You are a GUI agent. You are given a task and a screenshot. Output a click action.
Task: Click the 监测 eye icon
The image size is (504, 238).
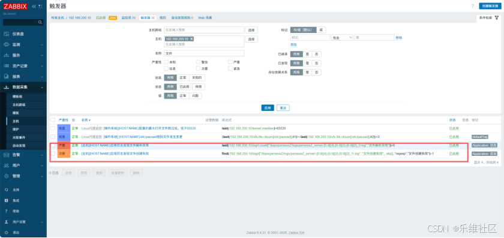6,44
